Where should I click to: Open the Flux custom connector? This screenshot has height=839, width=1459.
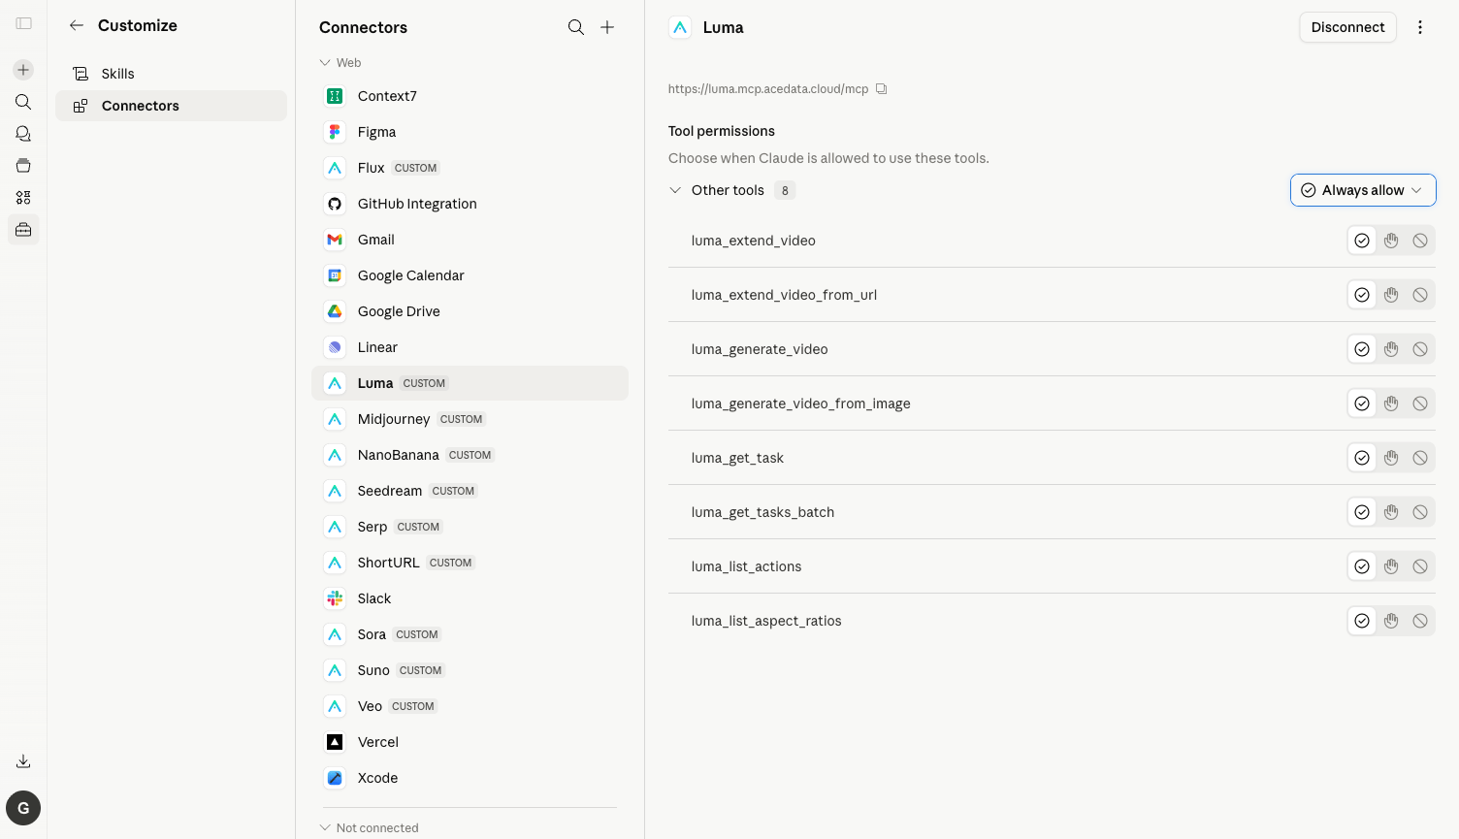point(470,168)
